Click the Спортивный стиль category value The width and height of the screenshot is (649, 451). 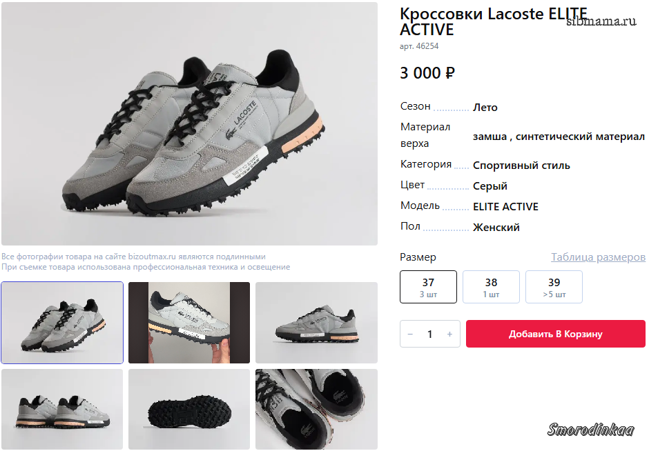(x=521, y=166)
